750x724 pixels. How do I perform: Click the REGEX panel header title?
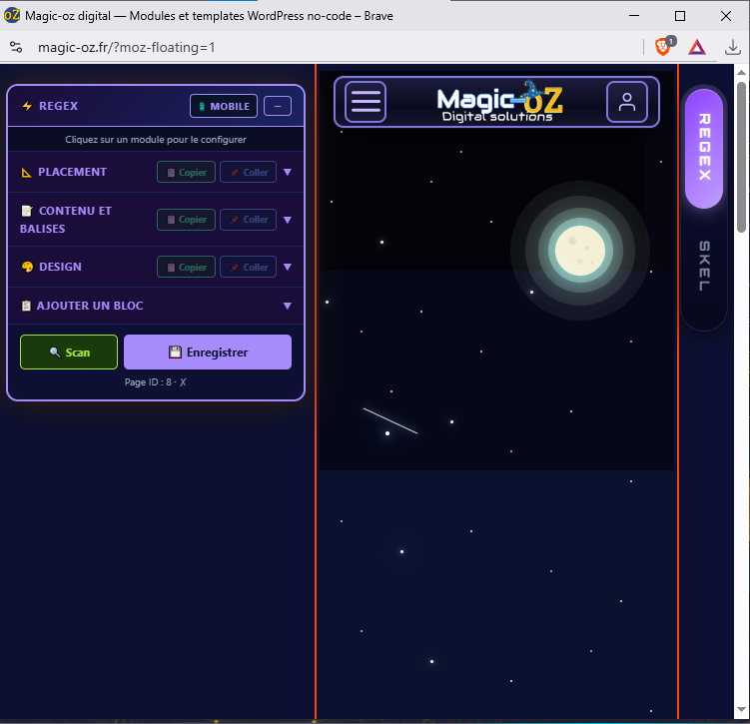pos(58,106)
